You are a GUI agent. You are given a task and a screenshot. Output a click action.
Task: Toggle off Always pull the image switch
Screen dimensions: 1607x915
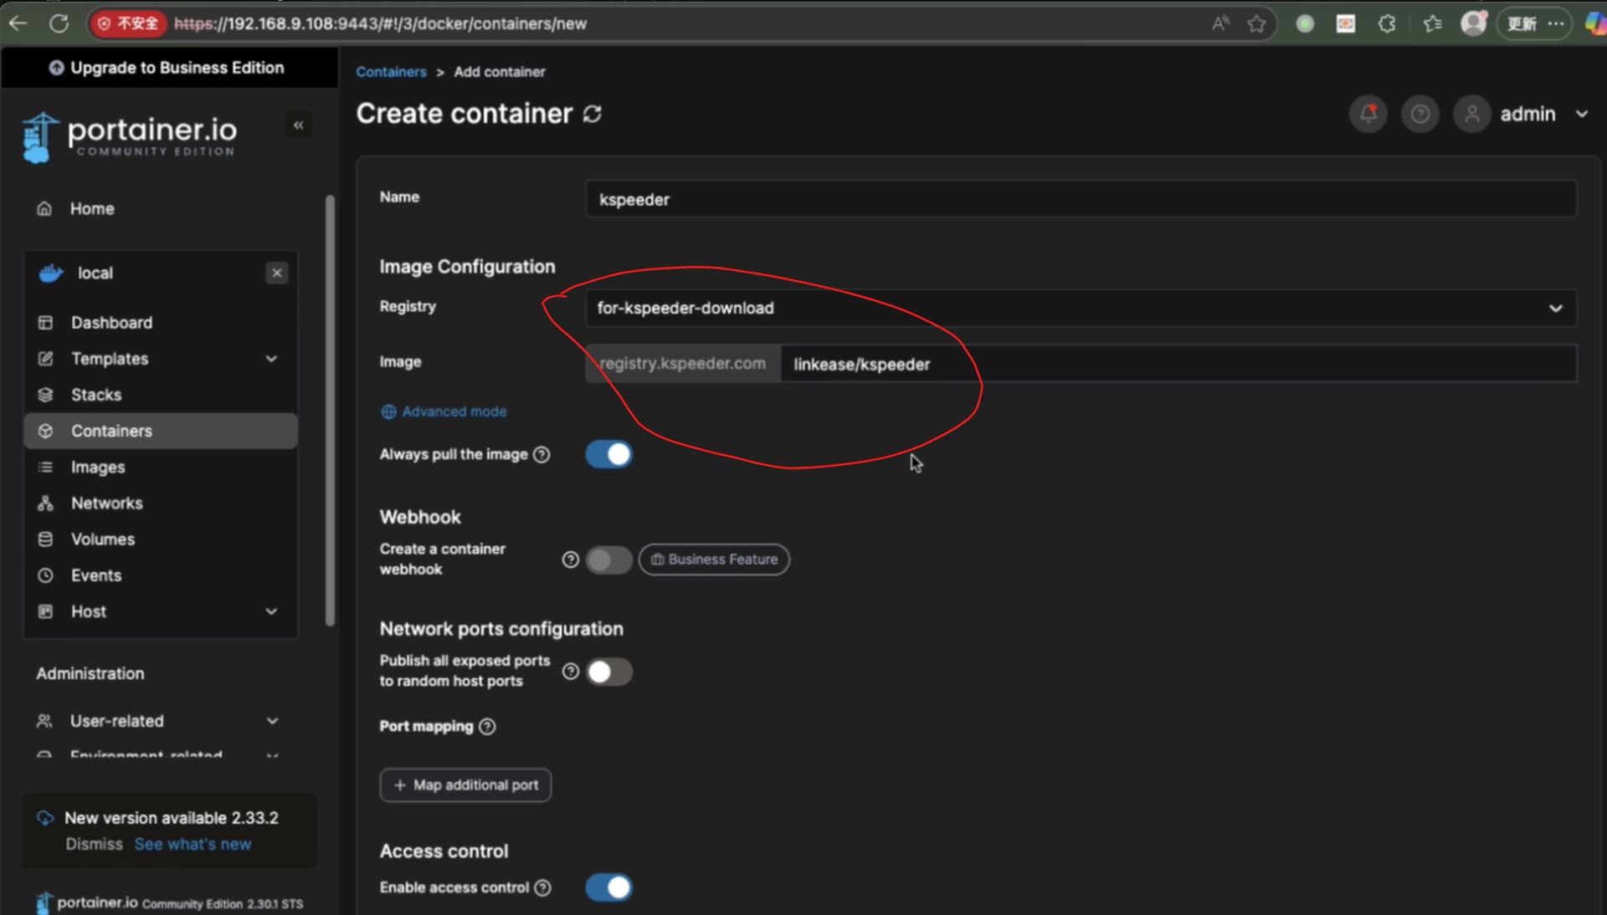click(x=608, y=454)
